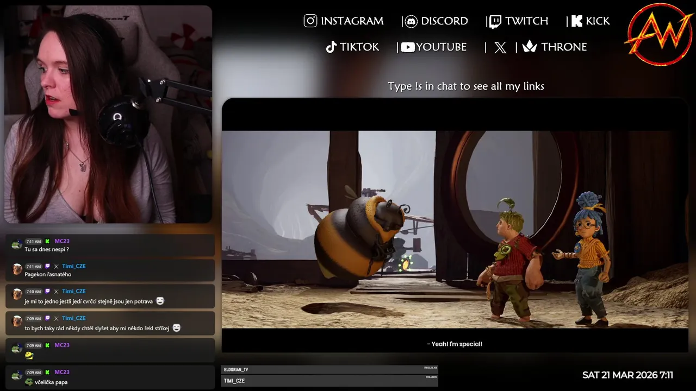
Task: Click username Timi_CZE in the 7:10 AM message
Action: point(74,291)
